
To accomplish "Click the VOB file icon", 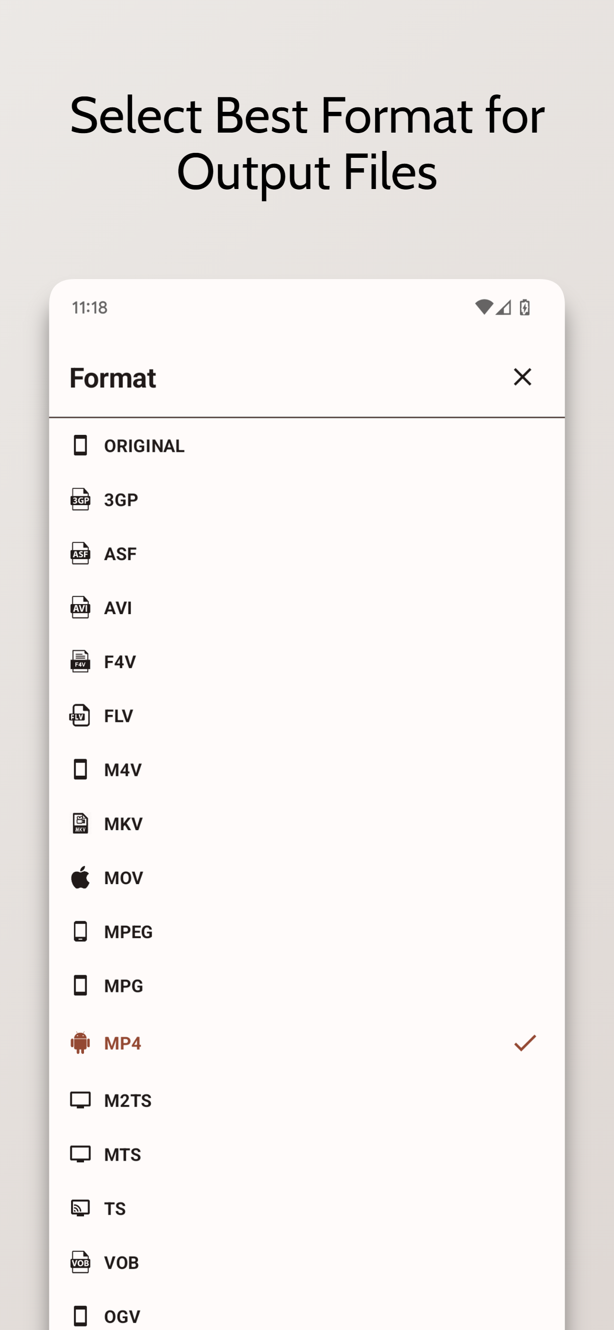I will pyautogui.click(x=80, y=1262).
